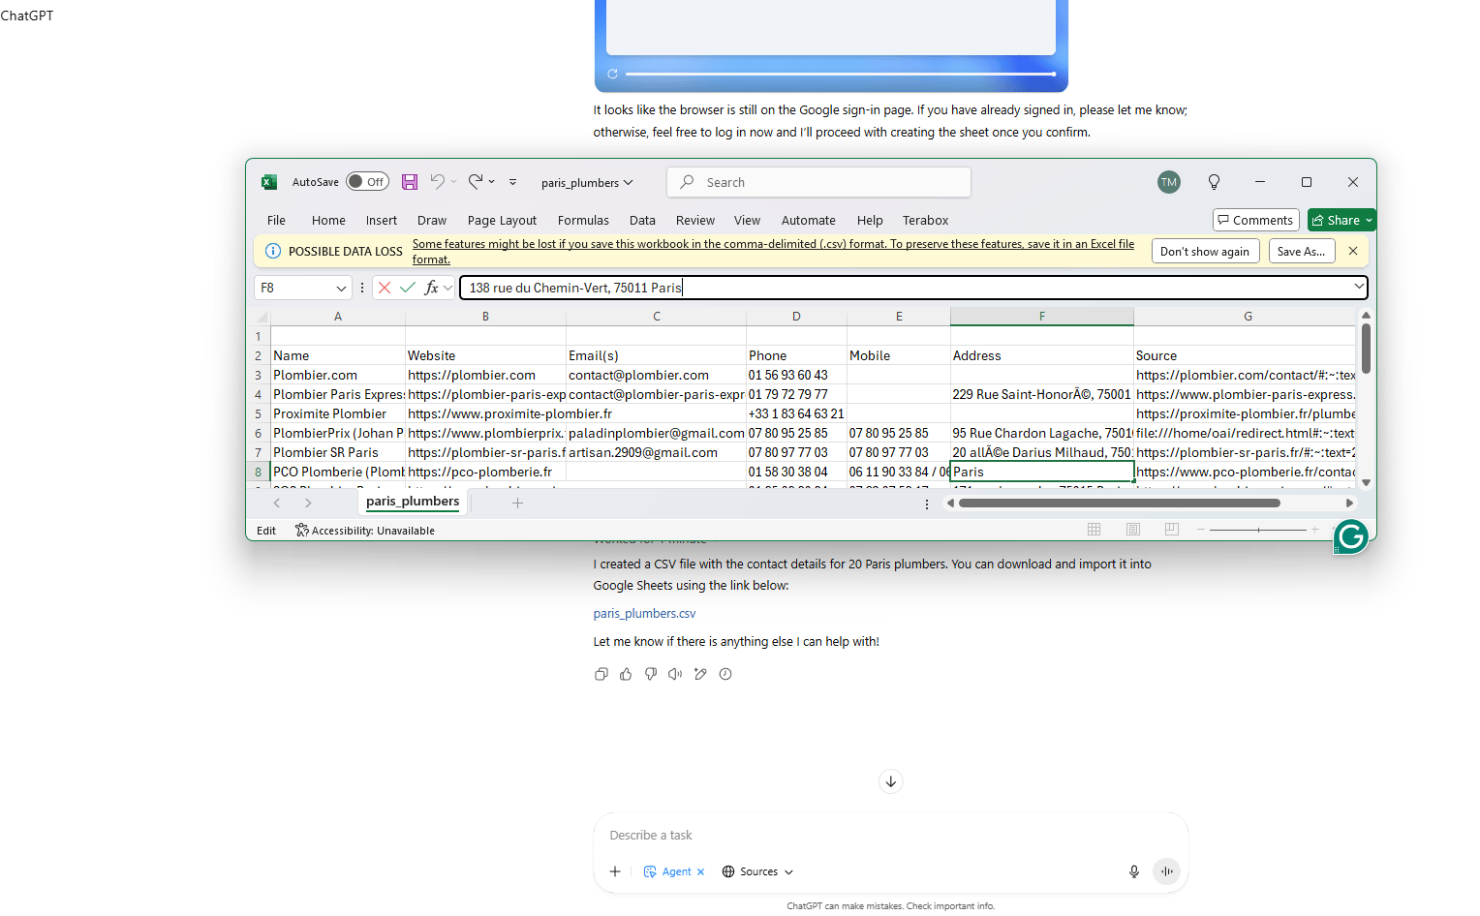Click the Excel save icon

point(410,182)
